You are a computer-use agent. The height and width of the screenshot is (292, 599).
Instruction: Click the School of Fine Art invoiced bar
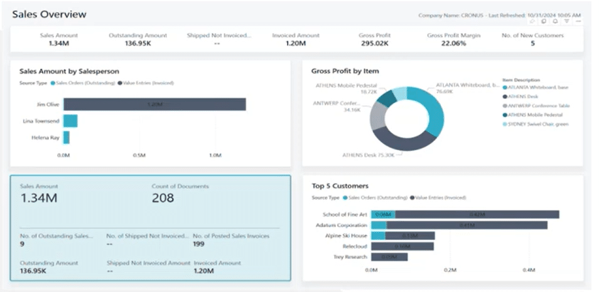477,214
